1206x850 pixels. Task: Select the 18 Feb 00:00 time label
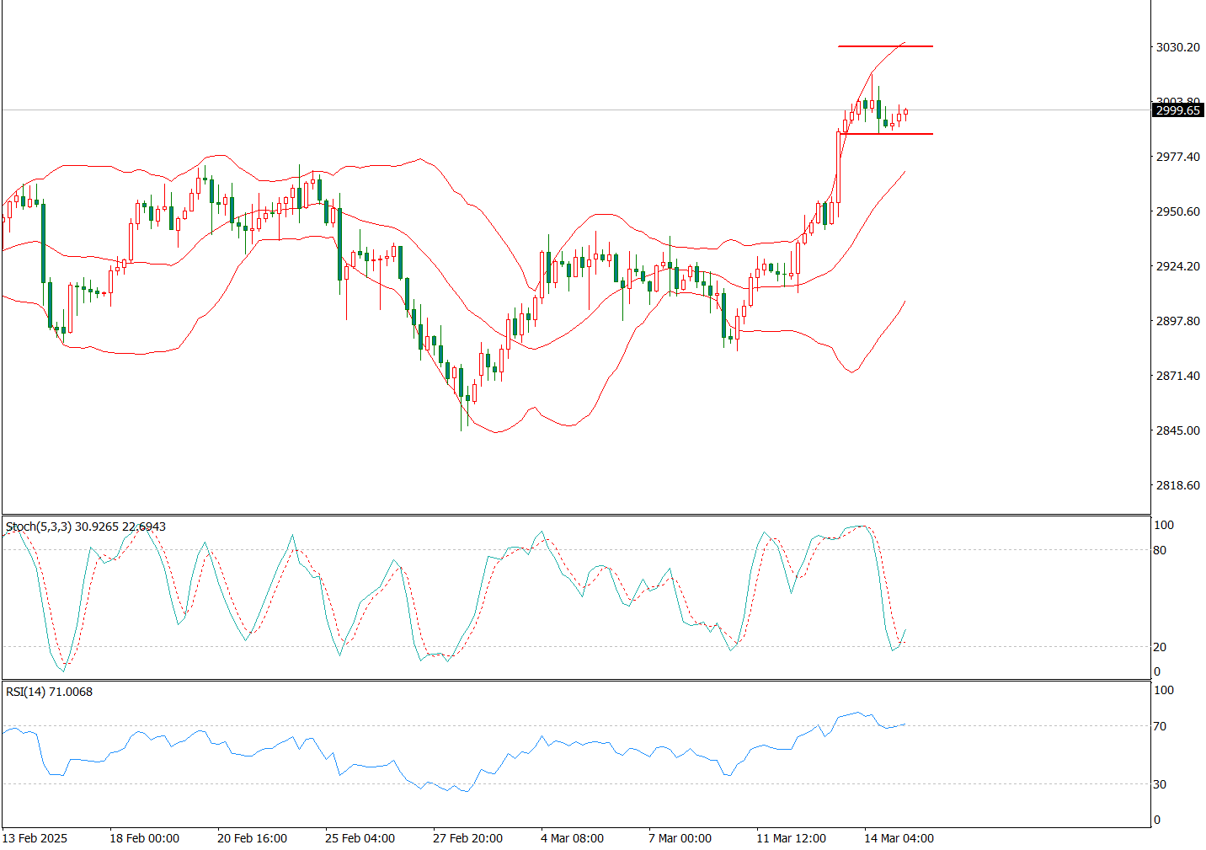[x=144, y=838]
